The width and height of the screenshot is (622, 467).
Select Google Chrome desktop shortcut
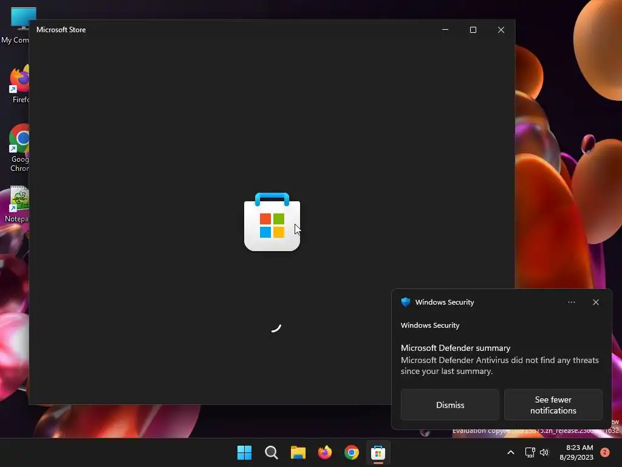pyautogui.click(x=18, y=148)
